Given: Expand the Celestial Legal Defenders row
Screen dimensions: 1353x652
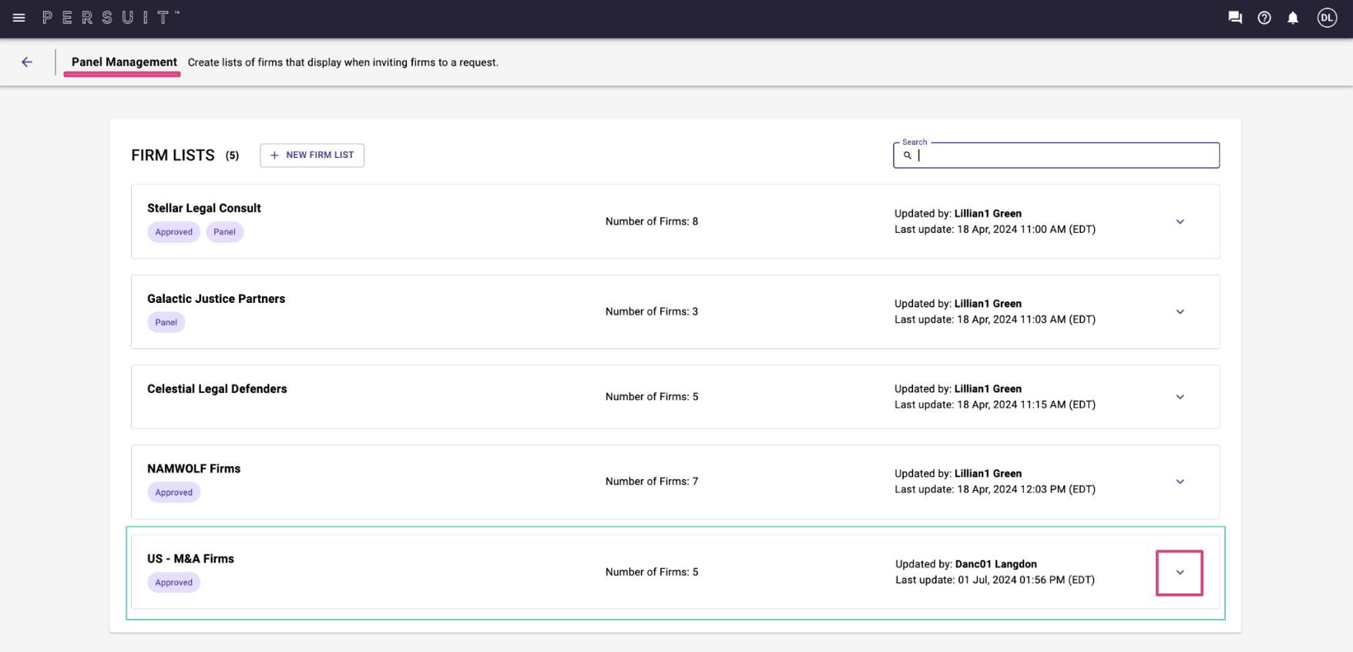Looking at the screenshot, I should click(x=1180, y=397).
